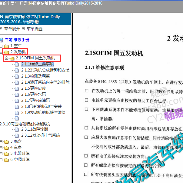Click the 5 电器系统 folder icon

6,154
